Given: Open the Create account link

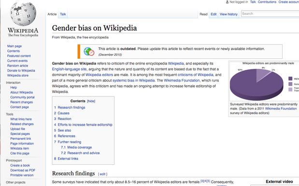Looking at the screenshot, I should pyautogui.click(x=289, y=2).
